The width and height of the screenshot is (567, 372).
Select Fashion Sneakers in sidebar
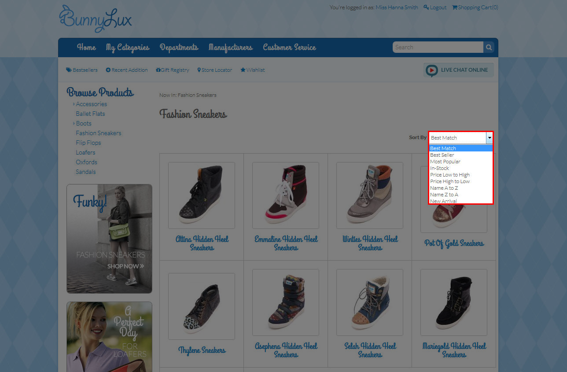pyautogui.click(x=99, y=133)
